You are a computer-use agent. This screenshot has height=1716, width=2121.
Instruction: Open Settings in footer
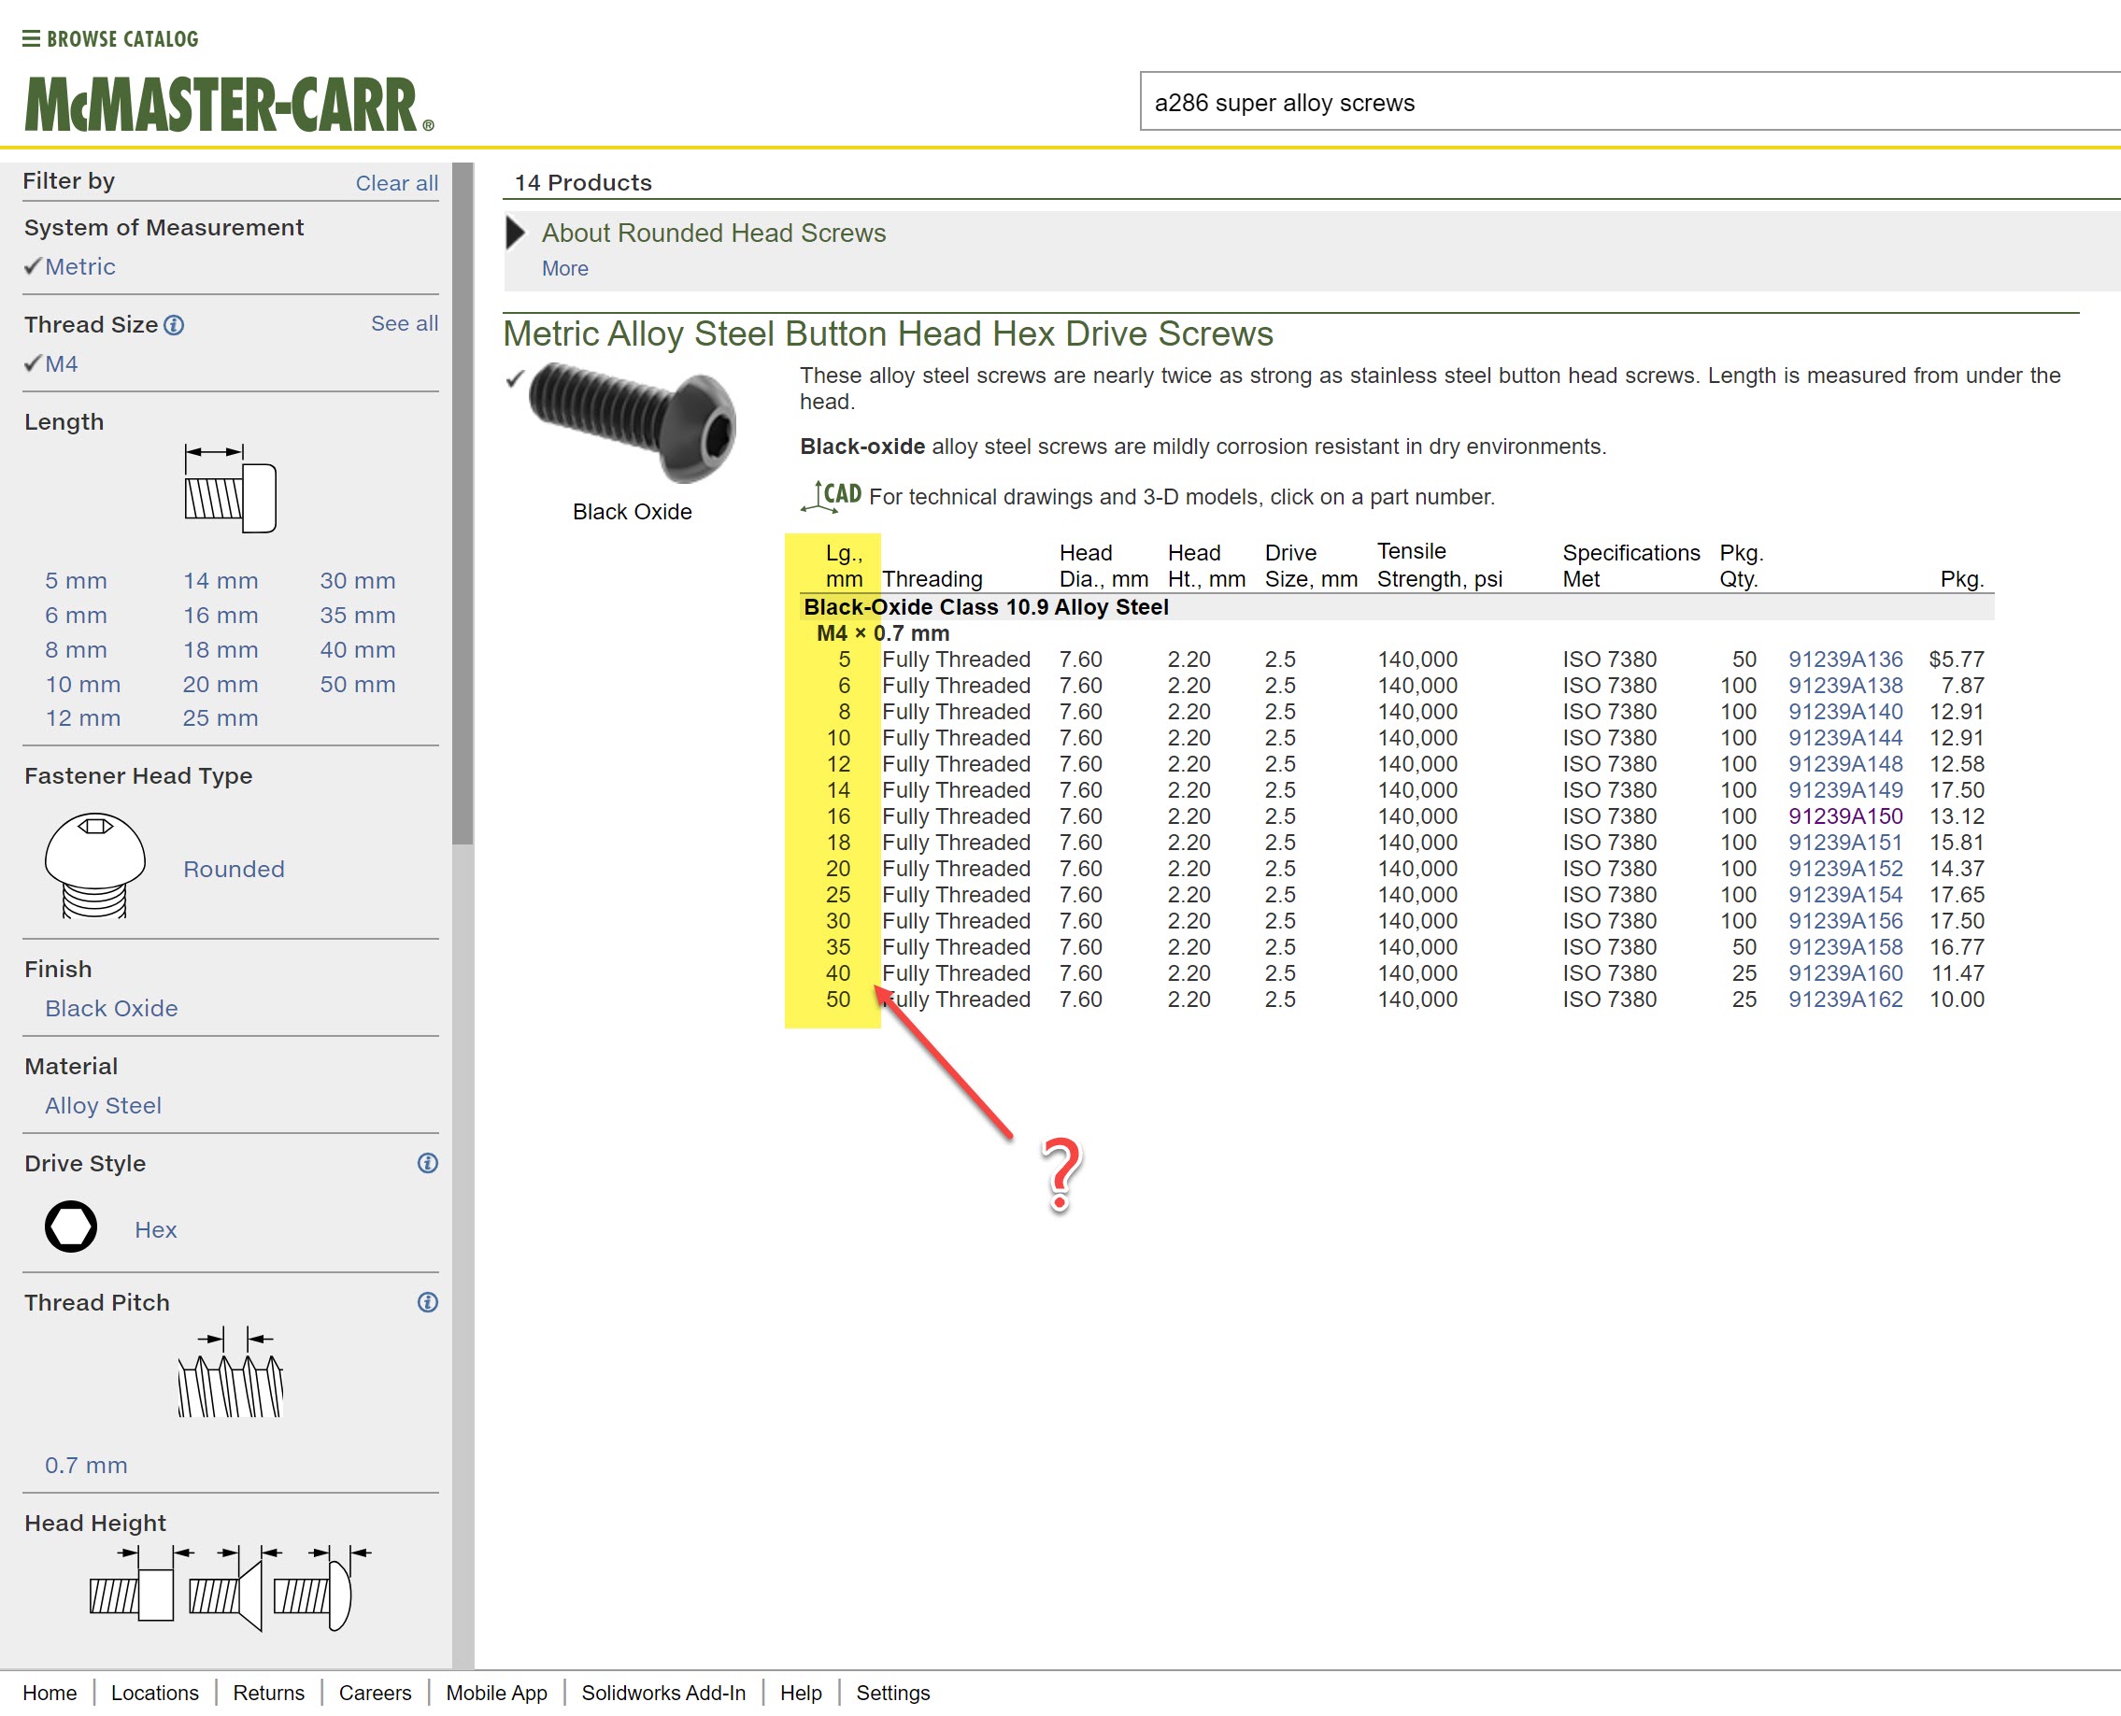pyautogui.click(x=893, y=1694)
